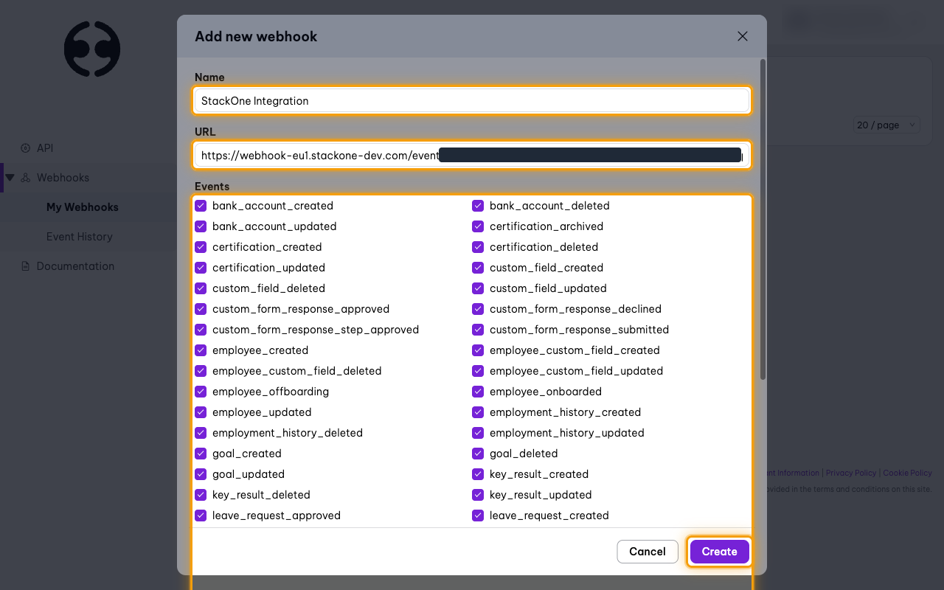Open the Cookie Policy link
The height and width of the screenshot is (590, 944).
coord(907,473)
